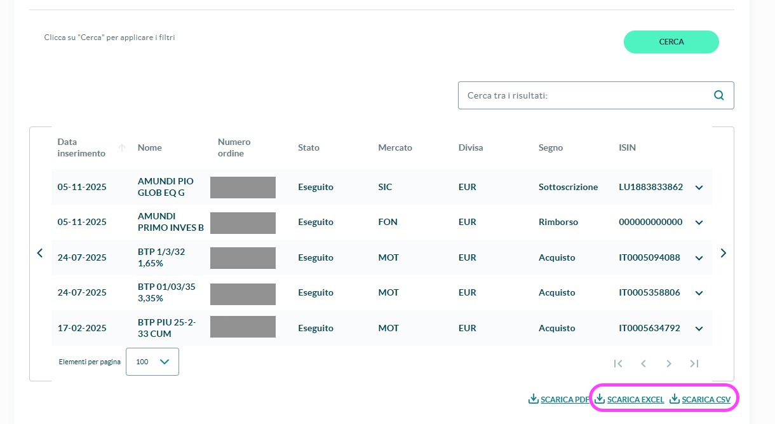Image resolution: width=775 pixels, height=424 pixels.
Task: Select ISIN IT0005634792 cell
Action: click(649, 328)
